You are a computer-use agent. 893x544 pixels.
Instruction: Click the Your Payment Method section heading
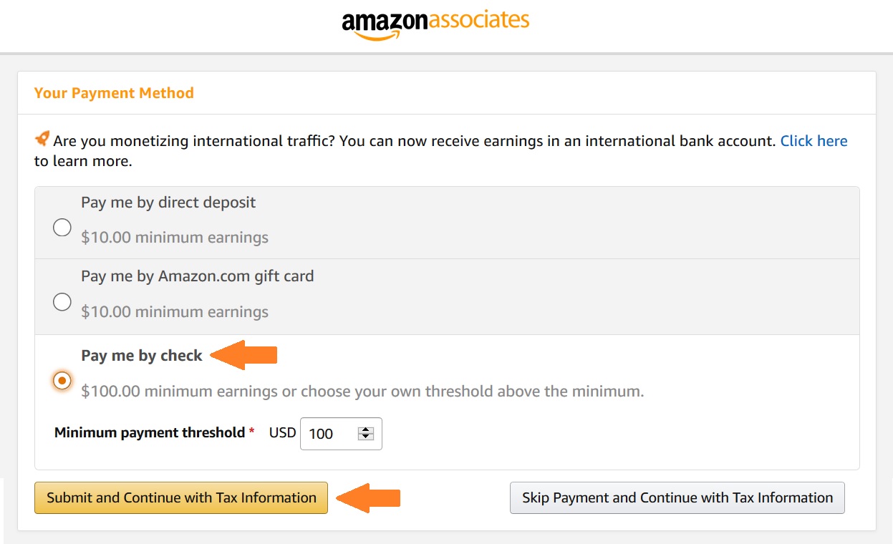click(114, 93)
